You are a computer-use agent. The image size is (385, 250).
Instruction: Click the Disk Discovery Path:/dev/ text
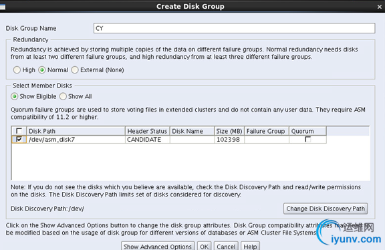click(x=47, y=209)
